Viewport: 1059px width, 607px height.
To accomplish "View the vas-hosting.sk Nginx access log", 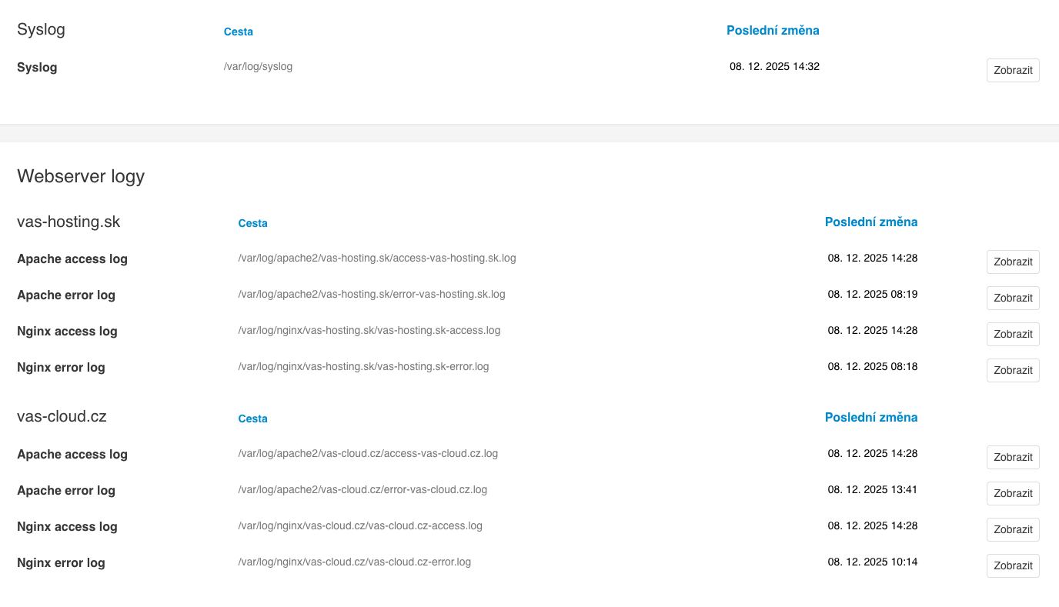I will click(x=1012, y=334).
